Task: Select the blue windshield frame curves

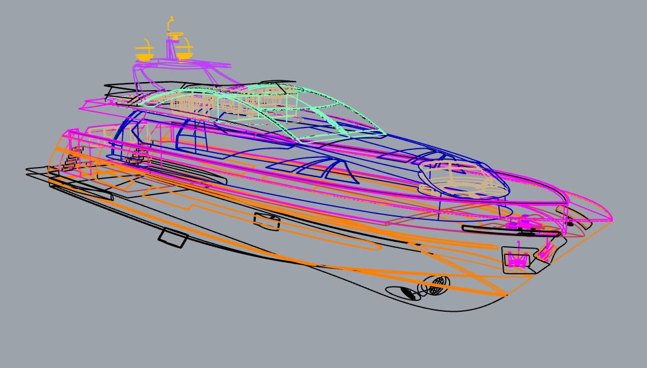Action: click(x=321, y=168)
